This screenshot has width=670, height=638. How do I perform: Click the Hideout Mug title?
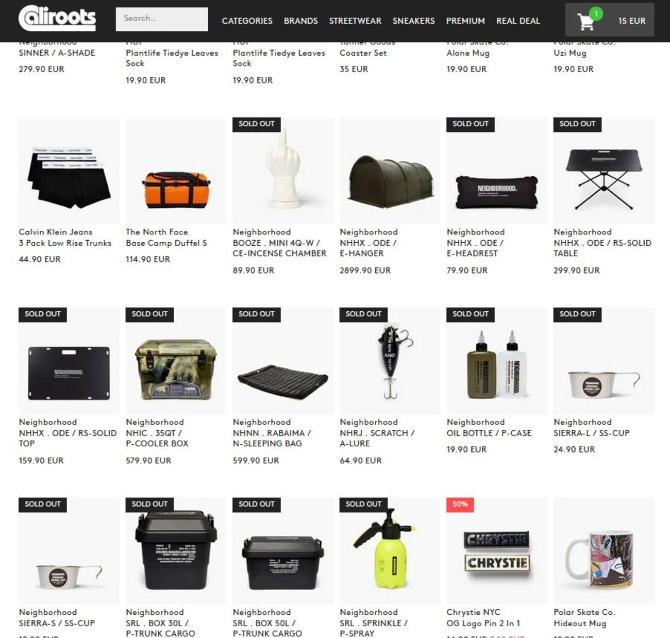580,623
